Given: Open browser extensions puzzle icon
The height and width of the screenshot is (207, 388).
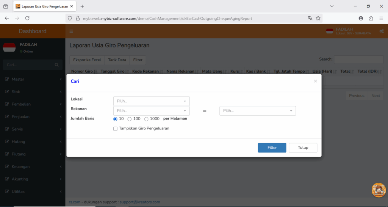Looking at the screenshot, I should pos(371,18).
